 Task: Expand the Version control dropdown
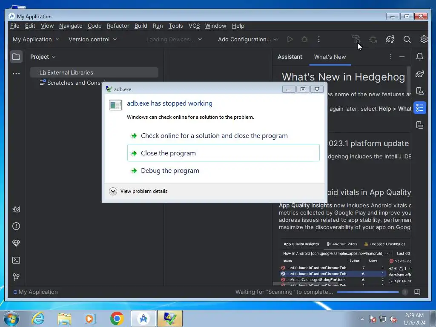point(92,39)
